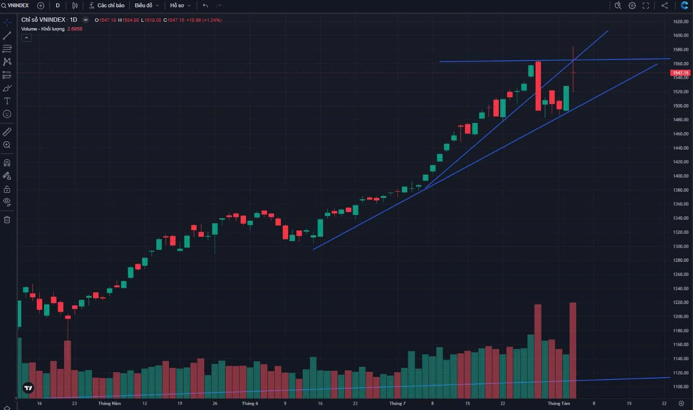This screenshot has width=693, height=410.
Task: Change the D timeframe interval
Action: pos(58,5)
